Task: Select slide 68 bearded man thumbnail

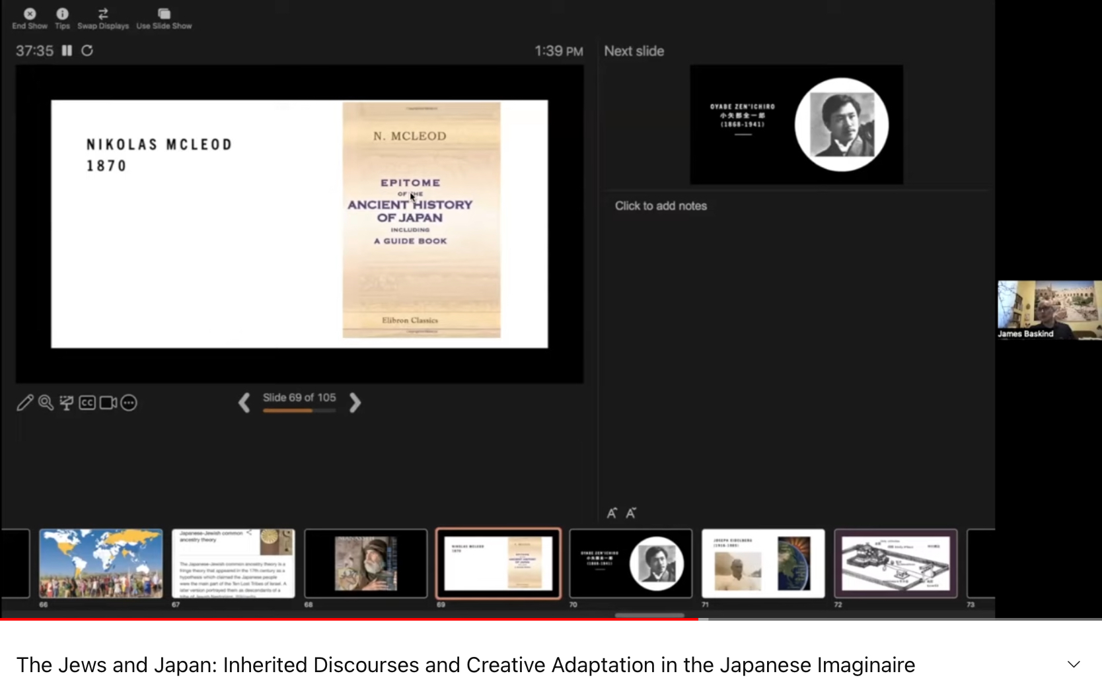Action: [366, 563]
